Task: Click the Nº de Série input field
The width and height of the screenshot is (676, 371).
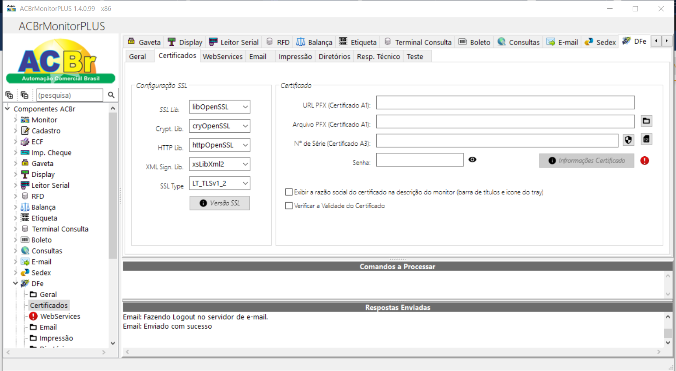Action: click(x=497, y=141)
